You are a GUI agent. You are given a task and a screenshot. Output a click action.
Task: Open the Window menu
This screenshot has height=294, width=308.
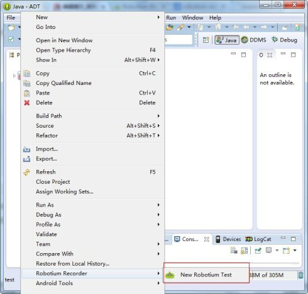192,18
